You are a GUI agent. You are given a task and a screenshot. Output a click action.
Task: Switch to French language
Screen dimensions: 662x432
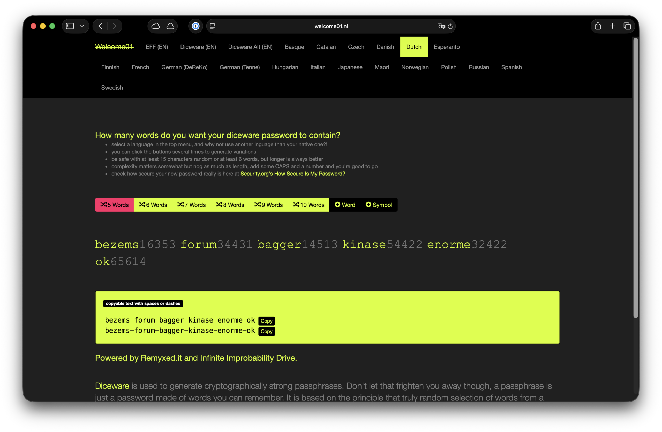pyautogui.click(x=140, y=67)
